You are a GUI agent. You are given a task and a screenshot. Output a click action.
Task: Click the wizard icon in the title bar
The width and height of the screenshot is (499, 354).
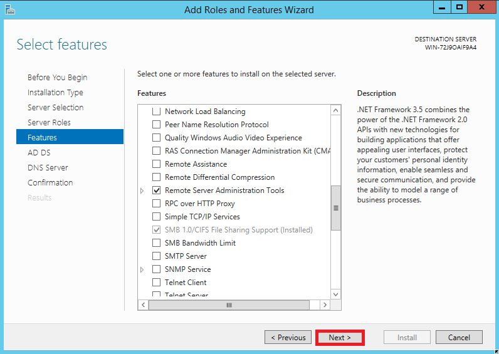click(10, 9)
